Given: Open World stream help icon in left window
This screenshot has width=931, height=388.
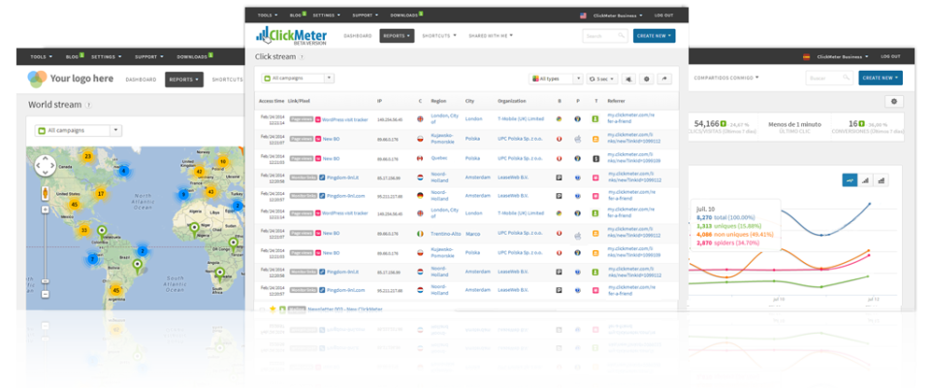Looking at the screenshot, I should point(88,105).
